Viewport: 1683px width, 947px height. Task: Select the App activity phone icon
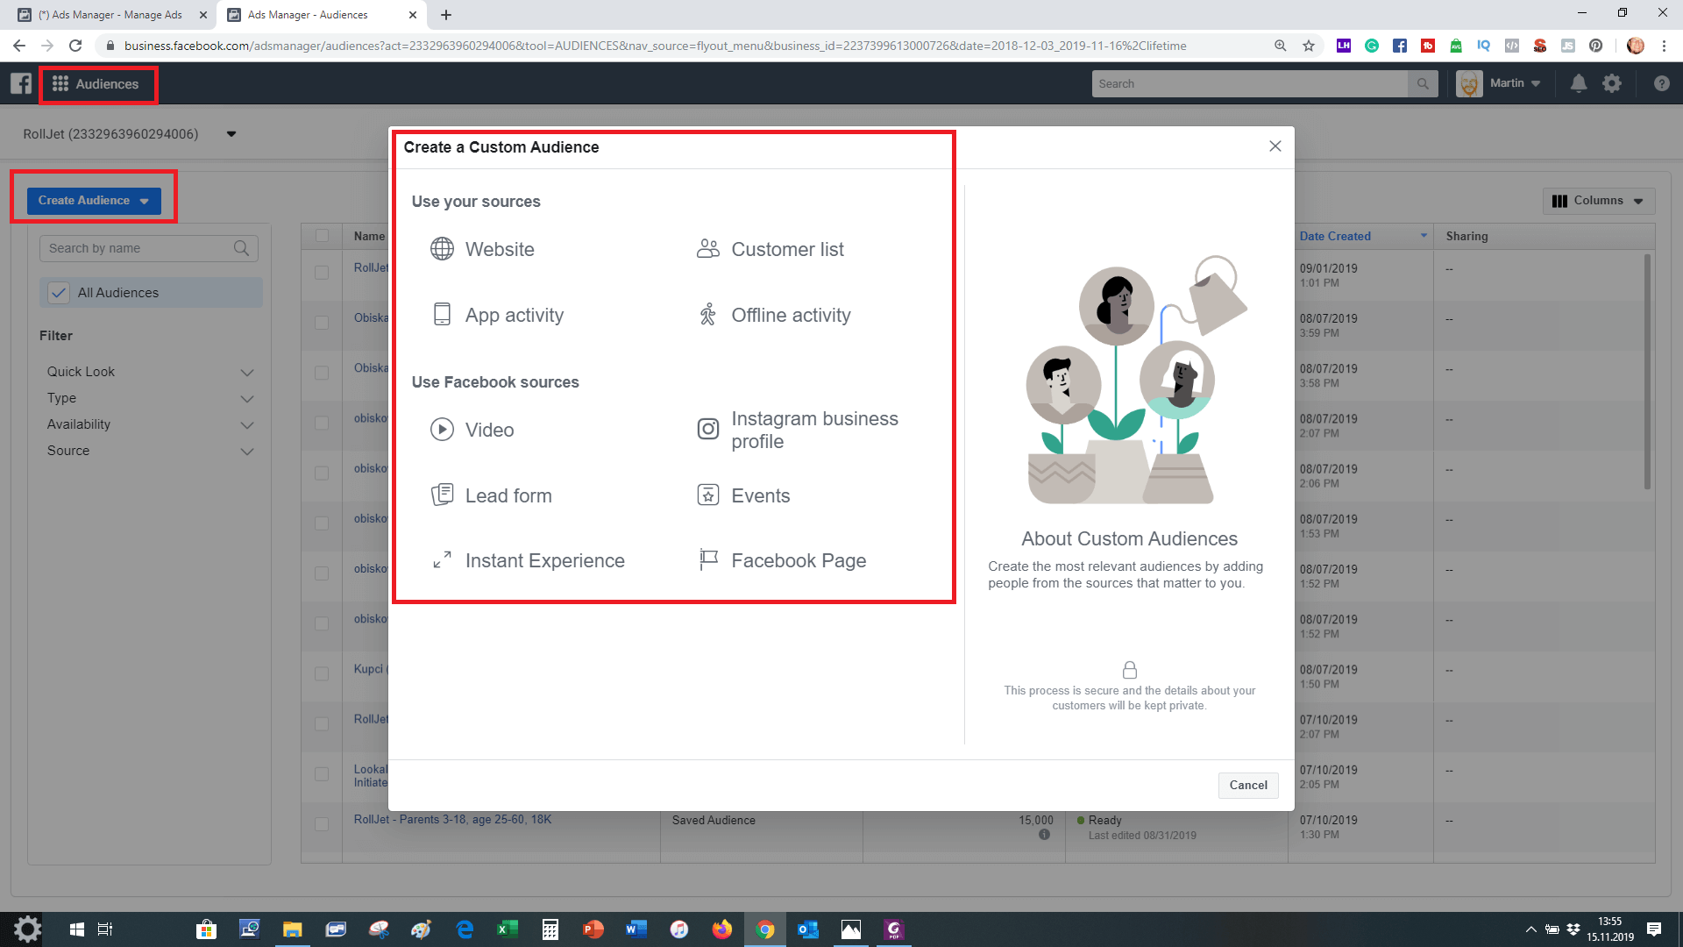442,315
